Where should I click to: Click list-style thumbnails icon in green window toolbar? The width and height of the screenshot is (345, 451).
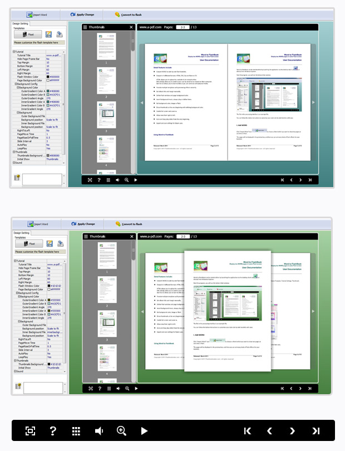click(109, 389)
